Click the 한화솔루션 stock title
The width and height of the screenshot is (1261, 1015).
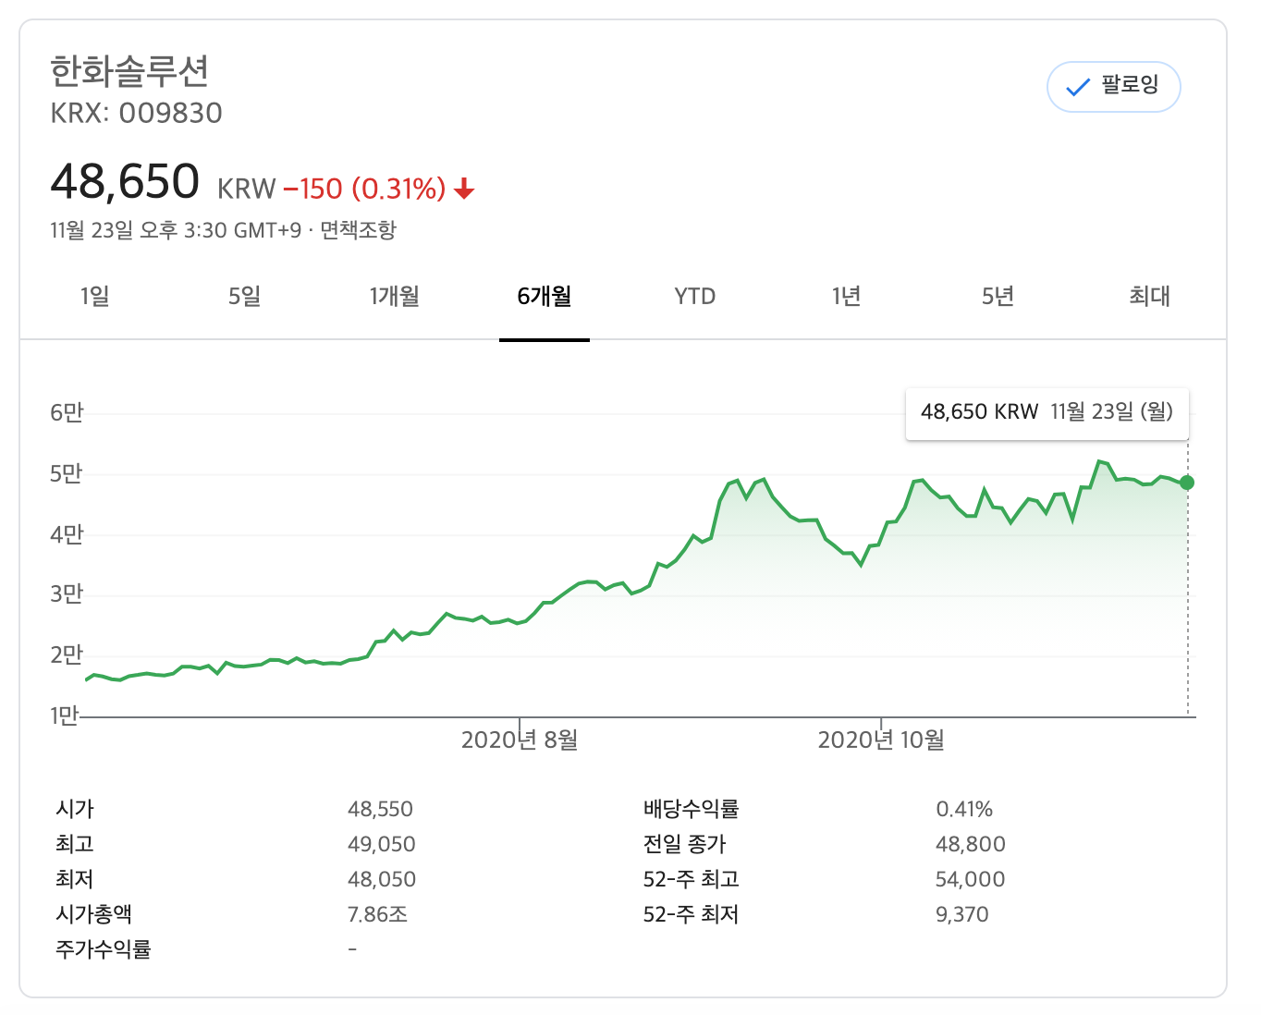point(129,71)
